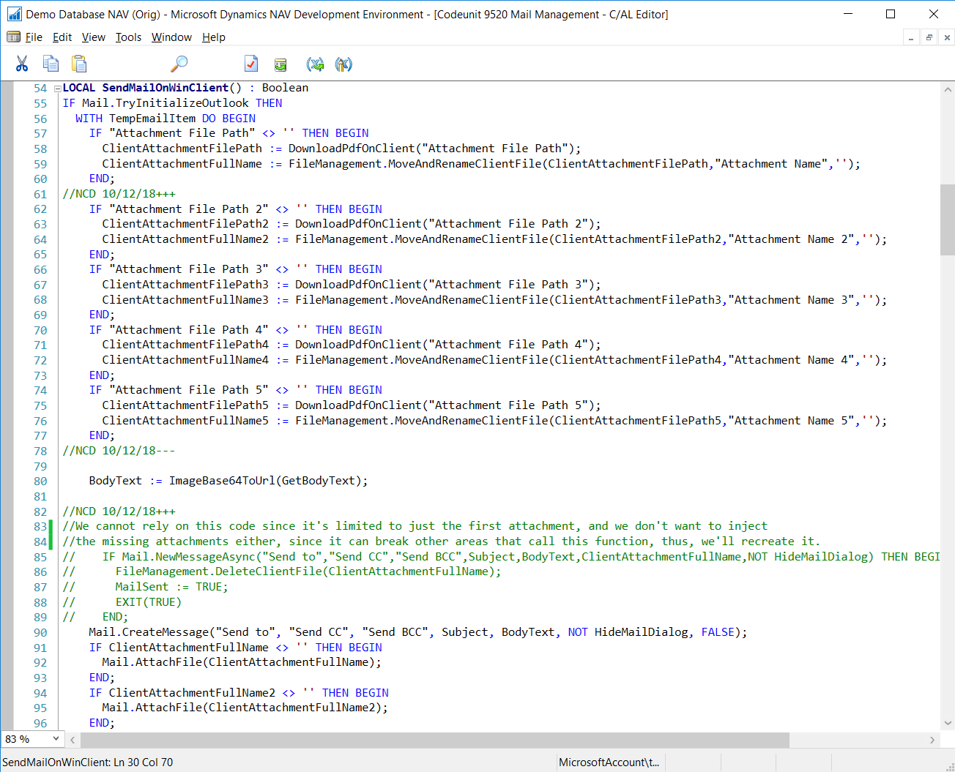
Task: Open the File menu
Action: (x=34, y=37)
